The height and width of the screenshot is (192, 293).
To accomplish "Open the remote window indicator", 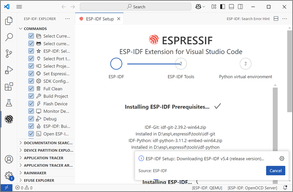I will pos(7,188).
